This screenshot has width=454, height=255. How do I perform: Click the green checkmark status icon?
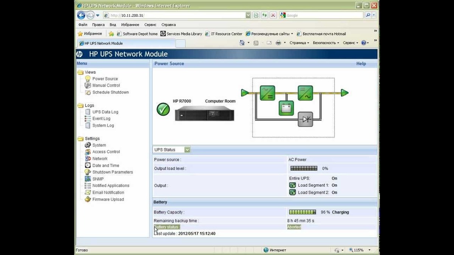coord(163,109)
